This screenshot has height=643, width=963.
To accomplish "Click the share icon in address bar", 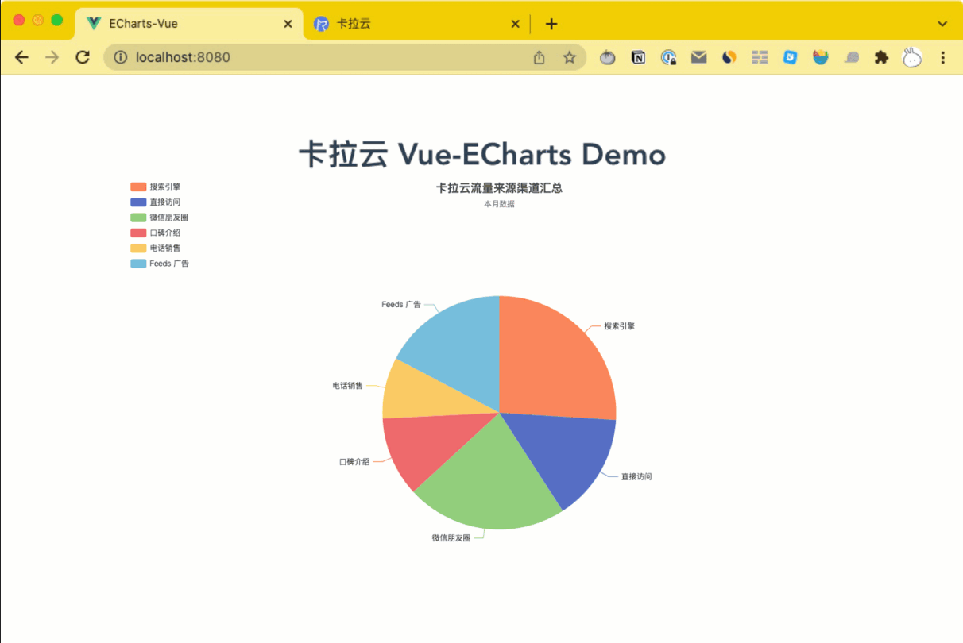I will (x=539, y=56).
